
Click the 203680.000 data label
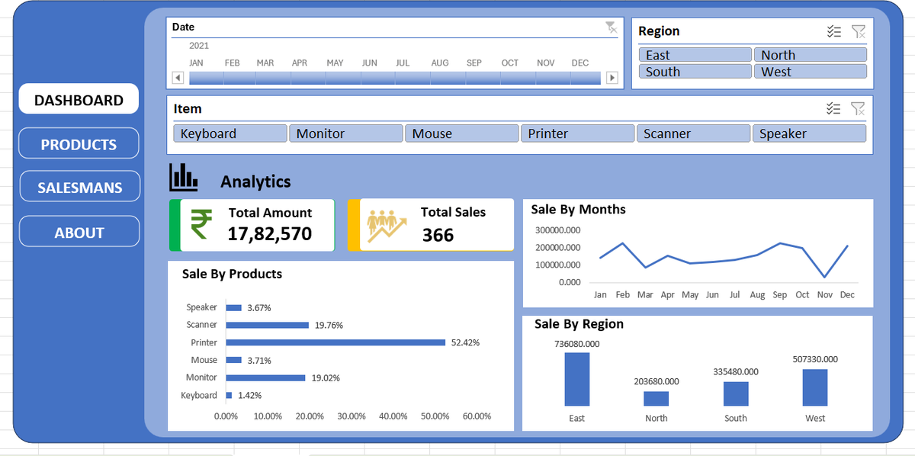pyautogui.click(x=657, y=381)
